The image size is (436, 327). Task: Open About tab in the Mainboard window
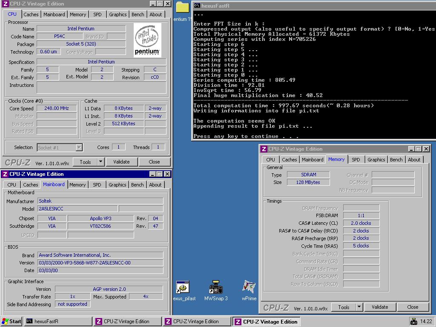(x=155, y=185)
